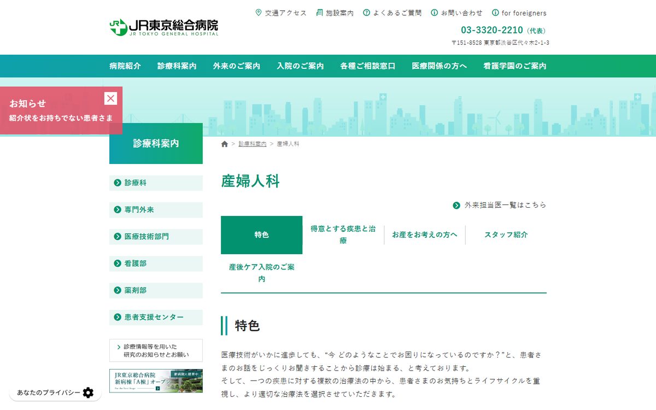The height and width of the screenshot is (410, 656).
Task: Click the privacy gear icon
Action: point(88,393)
